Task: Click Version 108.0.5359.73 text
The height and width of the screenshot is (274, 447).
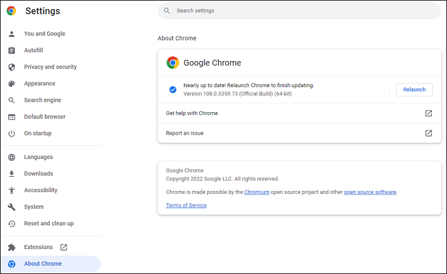Action: (238, 94)
